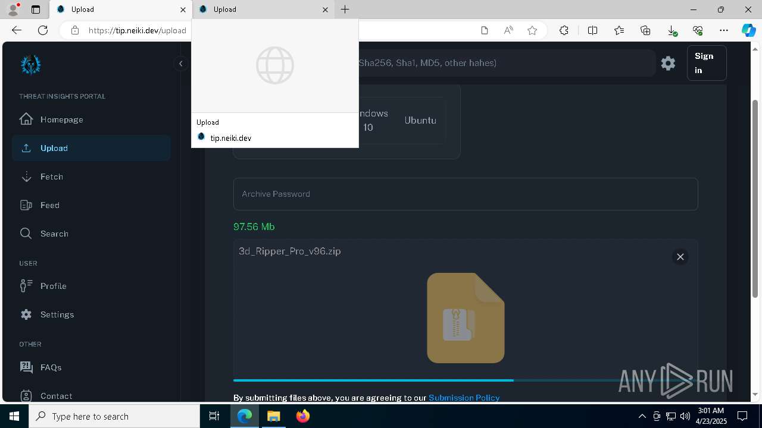Viewport: 762px width, 428px height.
Task: Switch to the first Upload browser tab
Action: pyautogui.click(x=121, y=10)
